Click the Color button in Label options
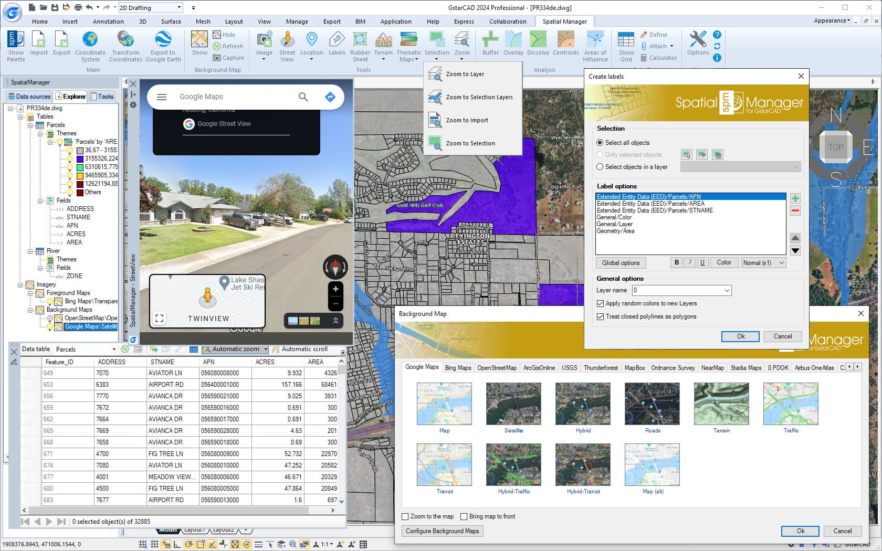This screenshot has width=882, height=551. pyautogui.click(x=724, y=263)
